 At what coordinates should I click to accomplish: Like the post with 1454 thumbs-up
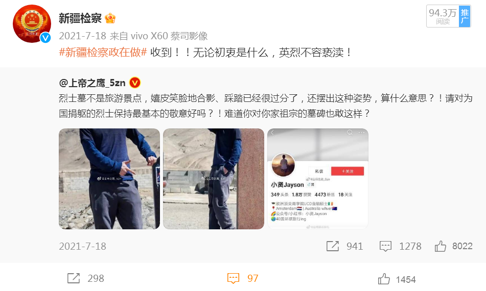pos(384,279)
